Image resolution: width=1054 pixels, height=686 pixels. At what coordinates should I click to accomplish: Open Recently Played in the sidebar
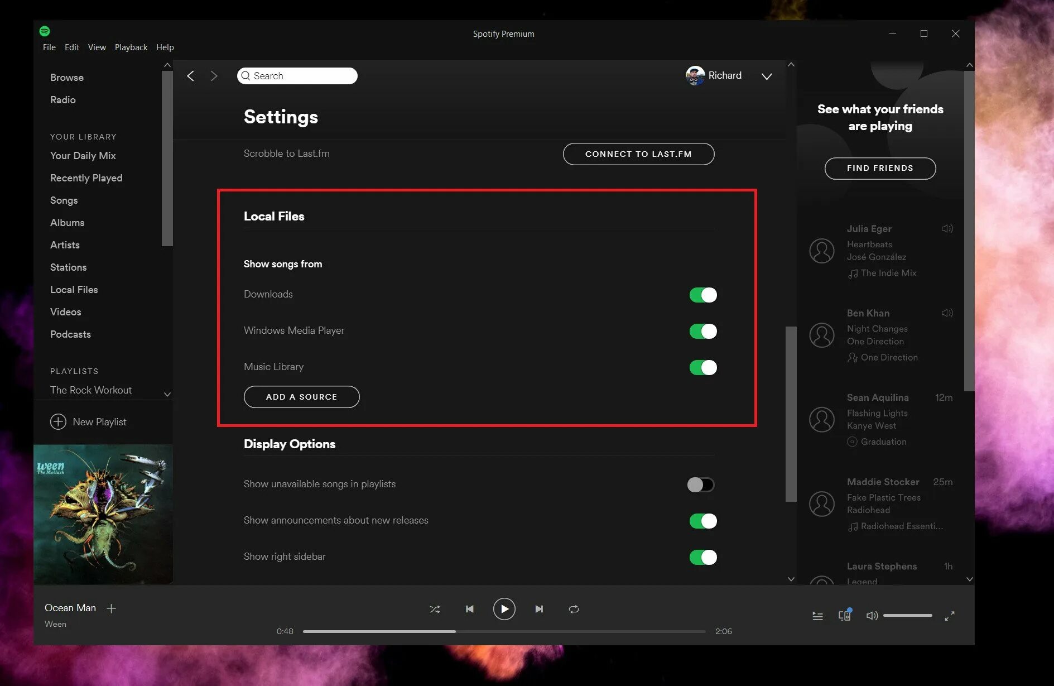86,178
